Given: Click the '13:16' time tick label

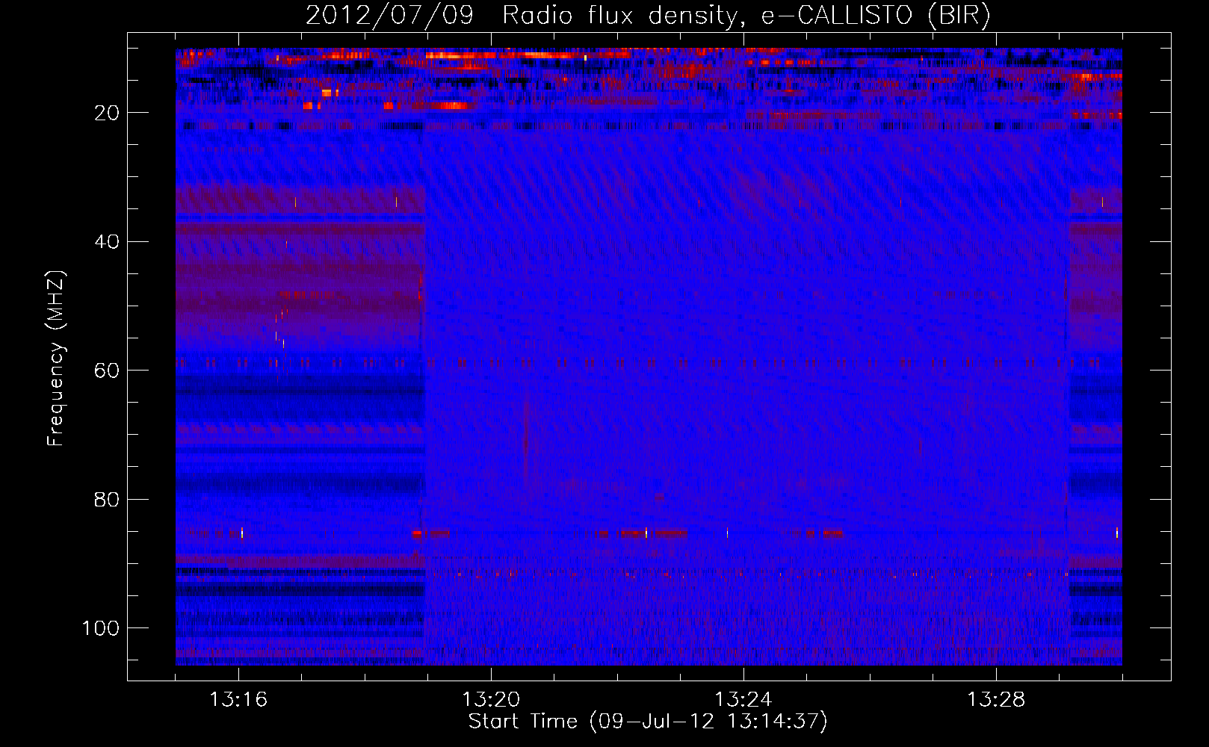Looking at the screenshot, I should pos(238,699).
